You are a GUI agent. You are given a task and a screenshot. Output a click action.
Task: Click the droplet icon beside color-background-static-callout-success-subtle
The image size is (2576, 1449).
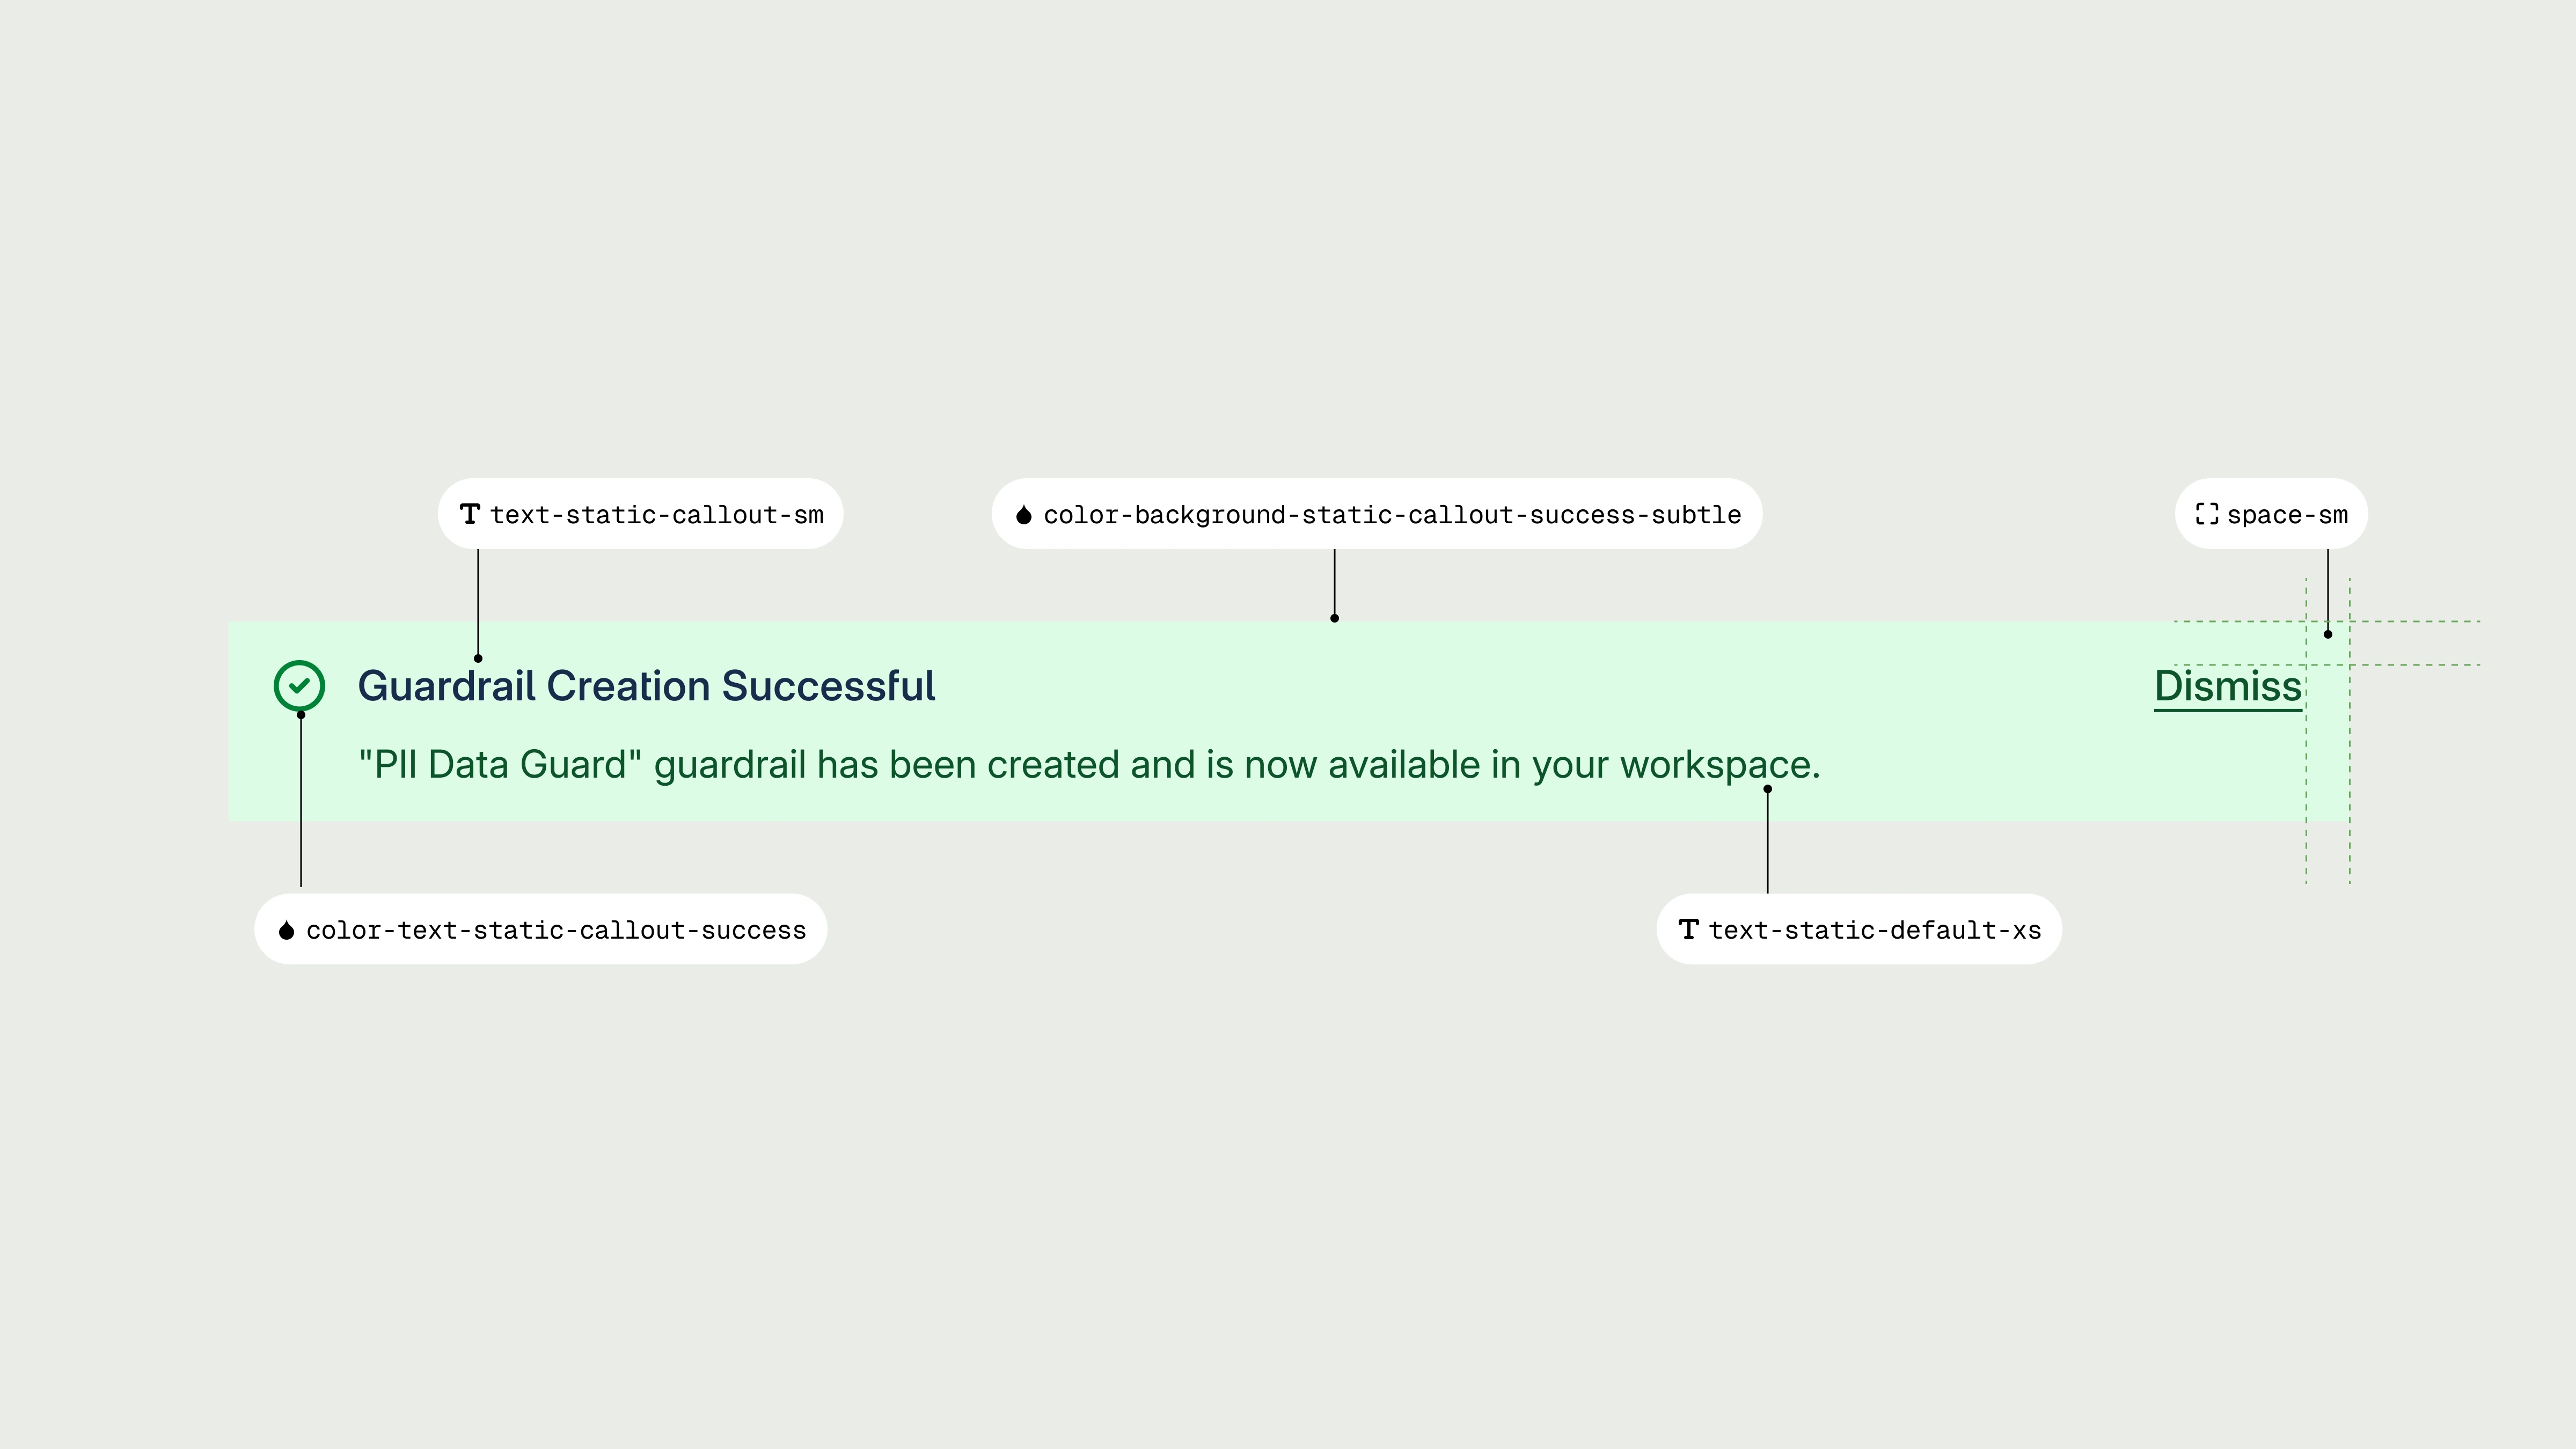click(1023, 515)
